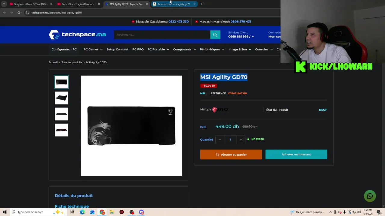Click MSI brand logo beside Marque
385x216 pixels.
click(220, 110)
